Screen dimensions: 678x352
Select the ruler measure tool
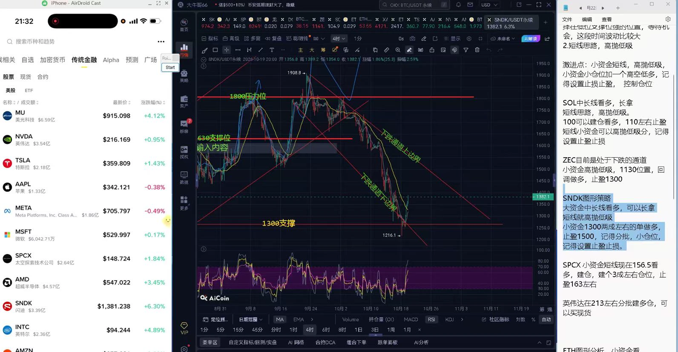[387, 50]
